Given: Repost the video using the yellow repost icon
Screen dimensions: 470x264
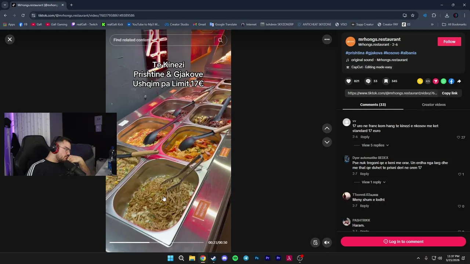Looking at the screenshot, I should (x=420, y=81).
